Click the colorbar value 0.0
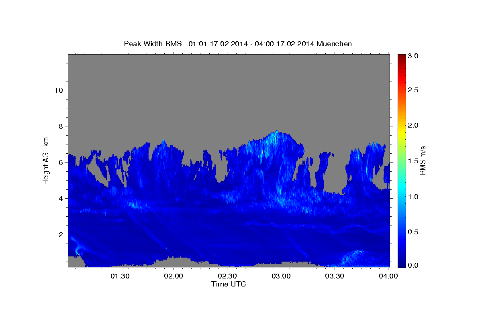 pos(414,265)
